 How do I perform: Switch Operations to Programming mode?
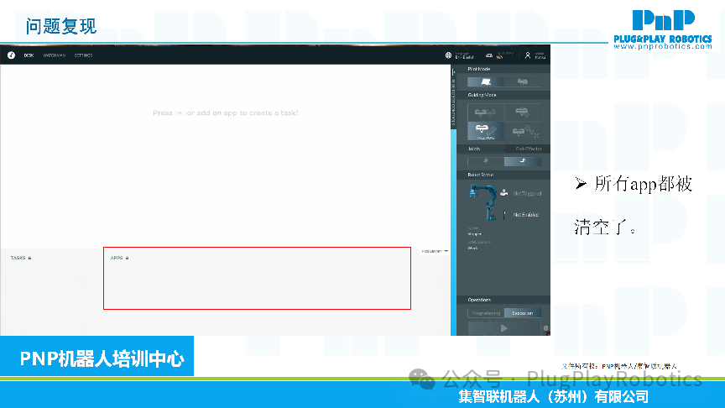(x=486, y=313)
